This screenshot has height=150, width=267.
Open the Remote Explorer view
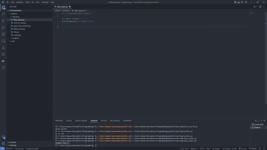point(3,41)
